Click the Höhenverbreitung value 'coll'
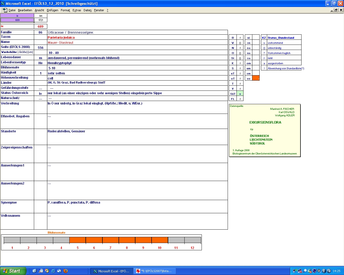 click(137, 78)
